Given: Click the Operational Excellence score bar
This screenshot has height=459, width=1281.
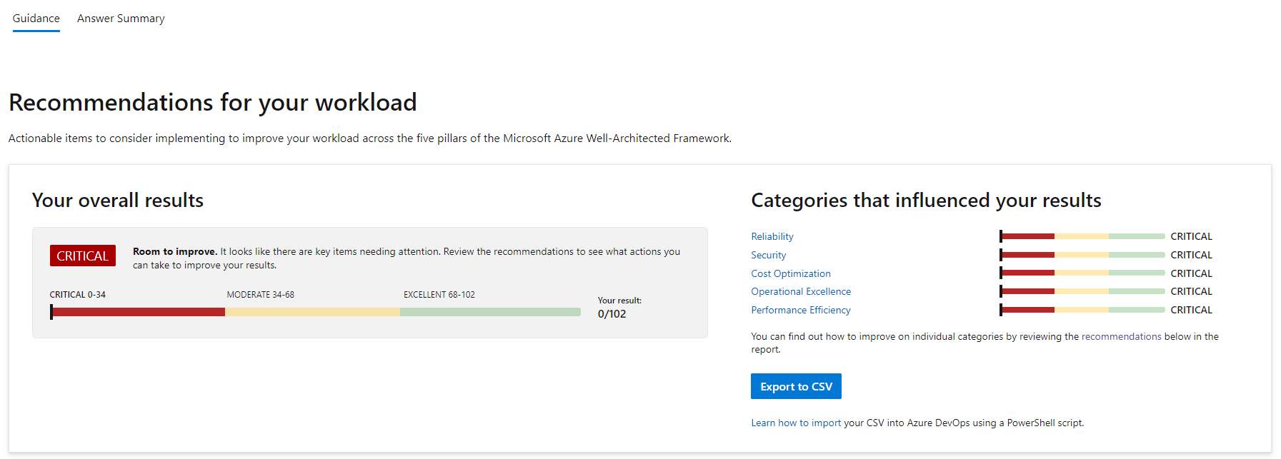Looking at the screenshot, I should [1082, 291].
